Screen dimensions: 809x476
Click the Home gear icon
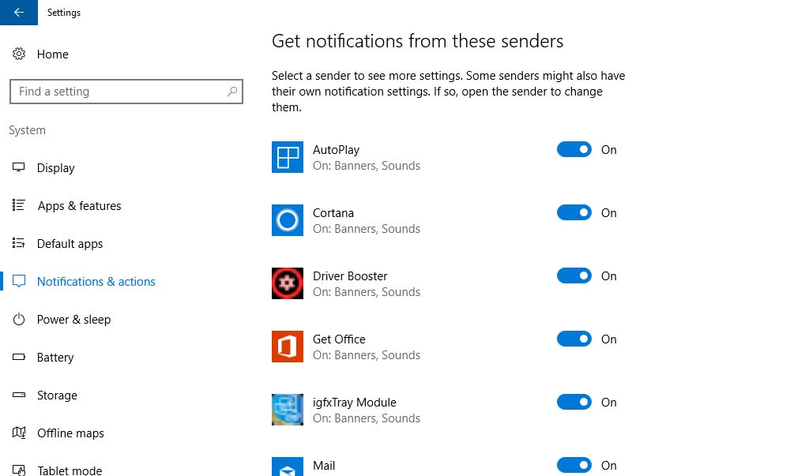(19, 54)
